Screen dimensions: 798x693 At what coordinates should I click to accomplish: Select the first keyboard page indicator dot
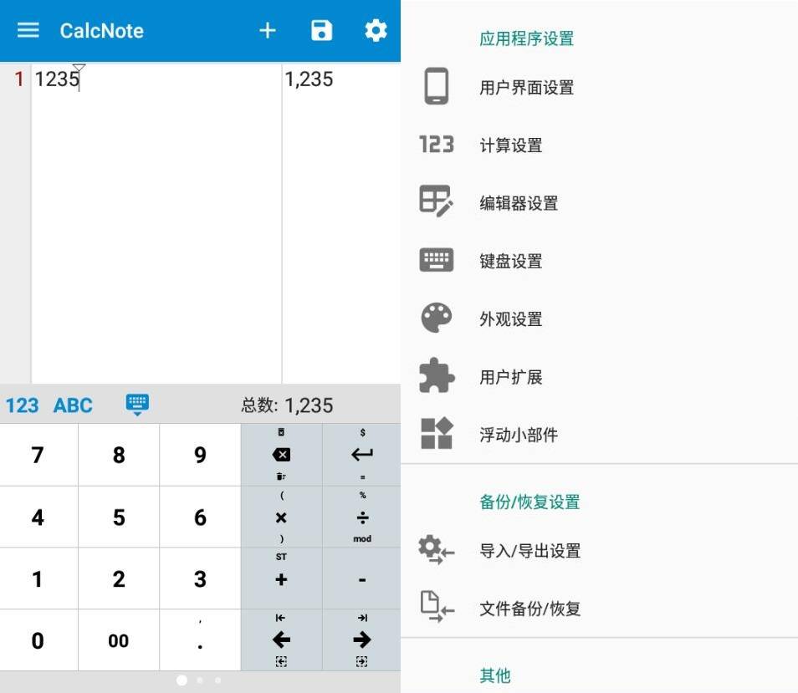coord(182,680)
